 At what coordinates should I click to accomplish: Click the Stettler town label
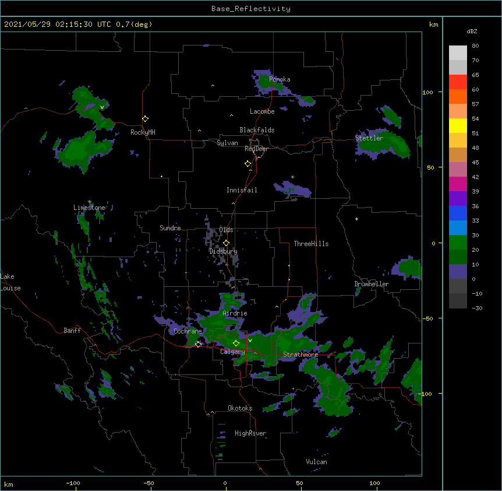pos(369,138)
